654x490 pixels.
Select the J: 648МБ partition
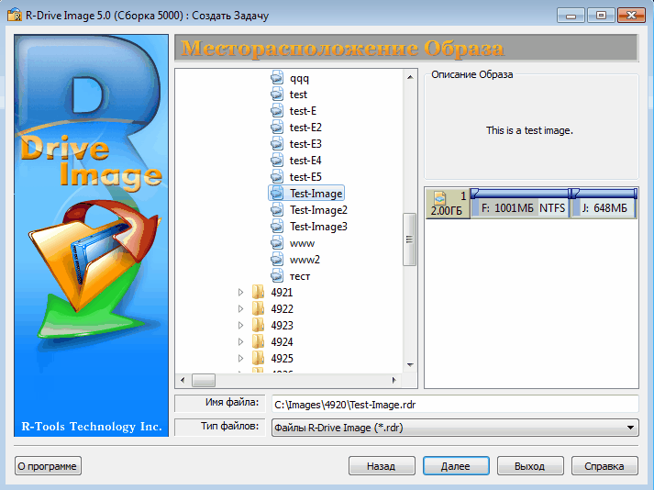(604, 204)
